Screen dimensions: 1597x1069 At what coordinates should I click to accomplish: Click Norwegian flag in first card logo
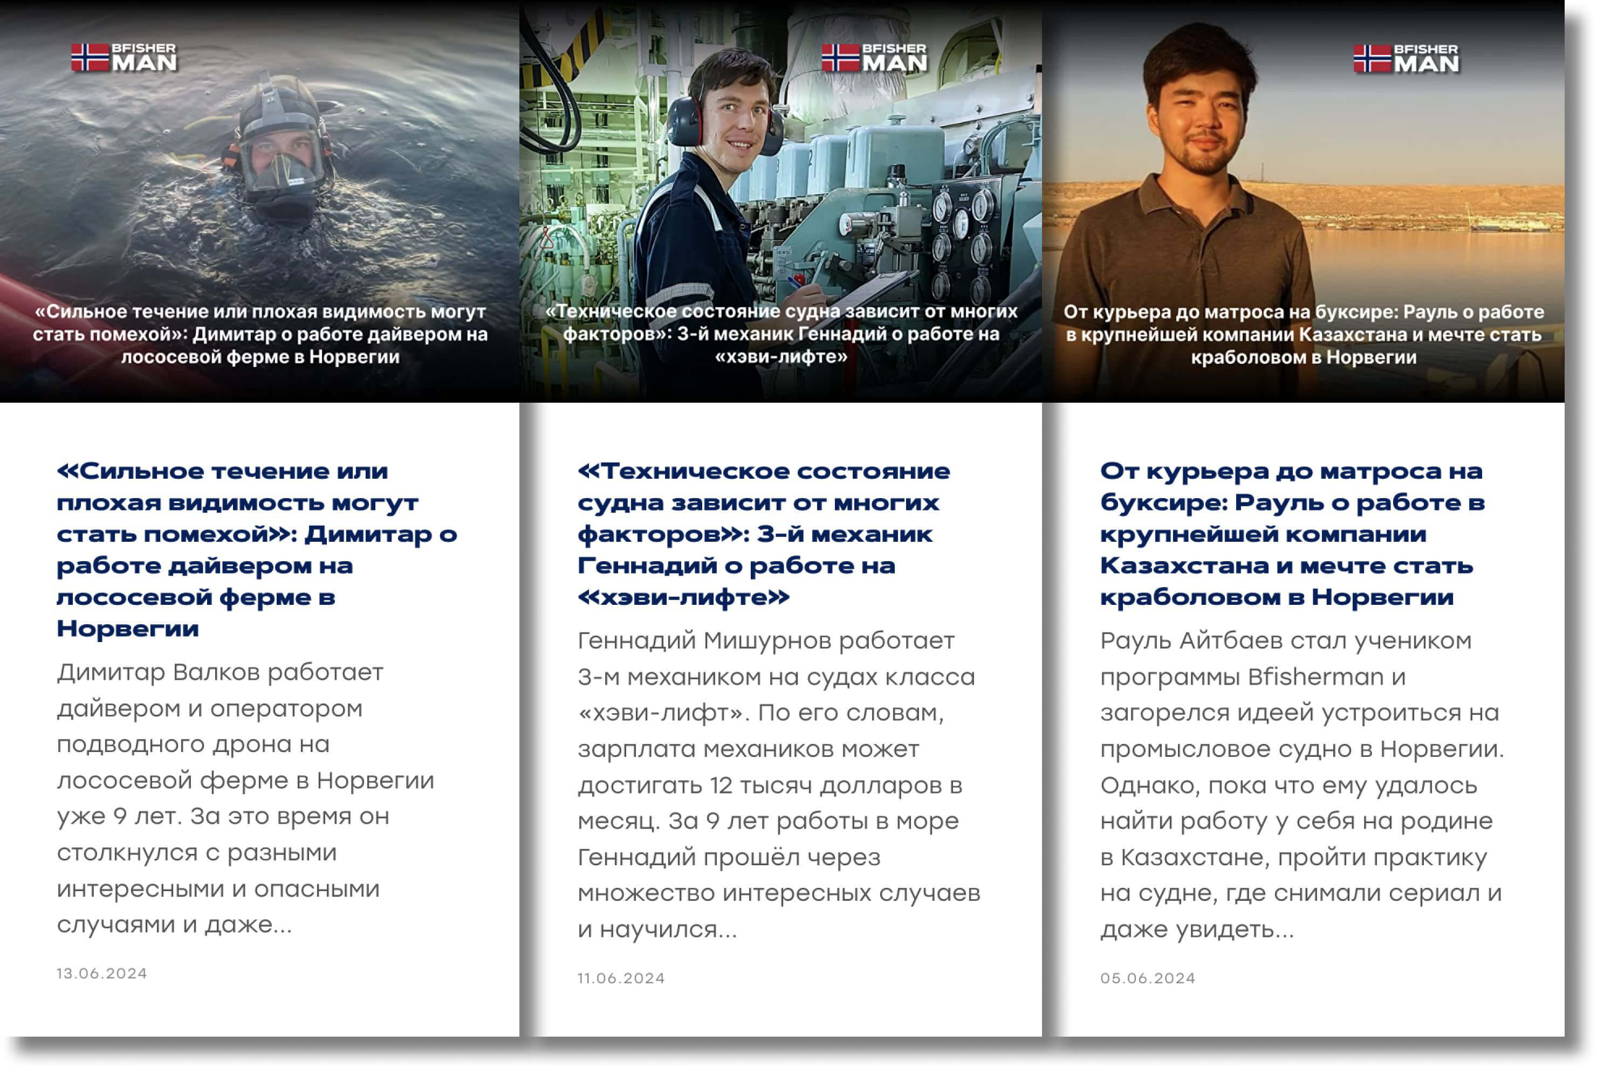click(x=90, y=57)
